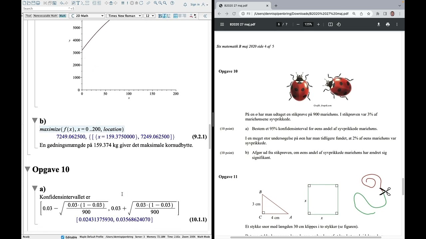Collapse subsection a) triangle
The height and width of the screenshot is (239, 426).
click(x=35, y=189)
